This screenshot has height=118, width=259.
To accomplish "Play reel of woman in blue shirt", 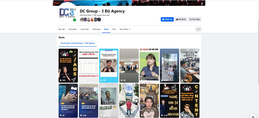I will point(149,65).
